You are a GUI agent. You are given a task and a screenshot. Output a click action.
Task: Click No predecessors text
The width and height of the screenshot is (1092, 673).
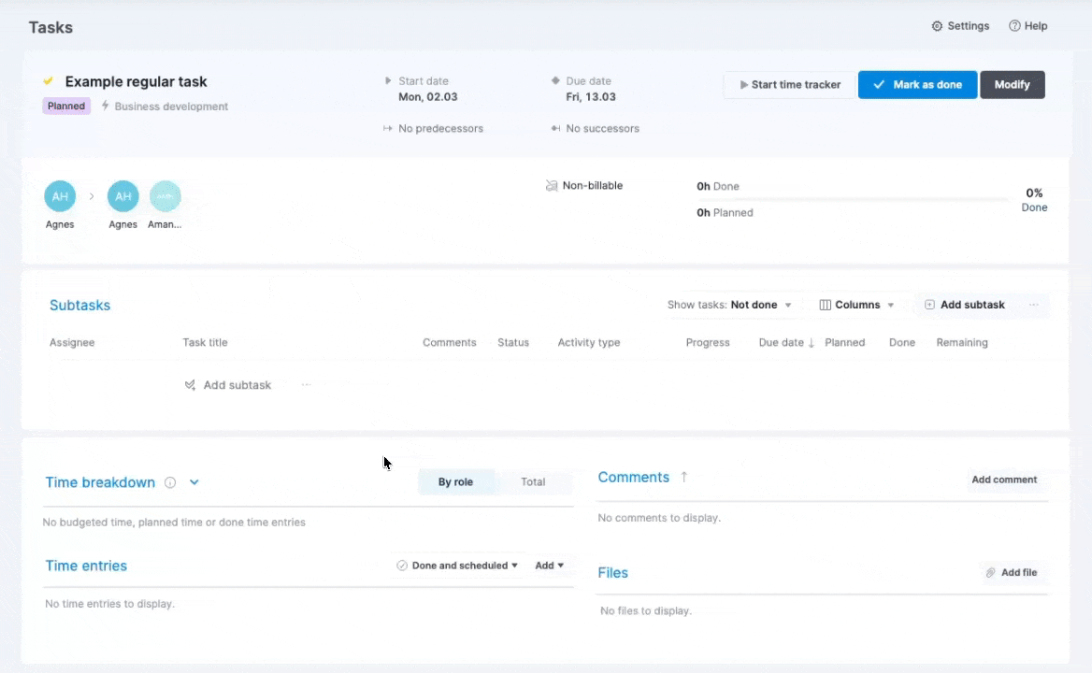click(x=441, y=128)
